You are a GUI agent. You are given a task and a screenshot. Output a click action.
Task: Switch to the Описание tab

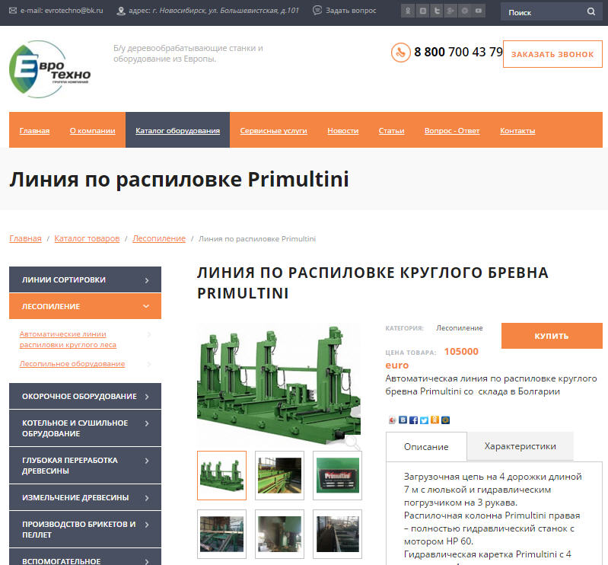click(x=426, y=447)
